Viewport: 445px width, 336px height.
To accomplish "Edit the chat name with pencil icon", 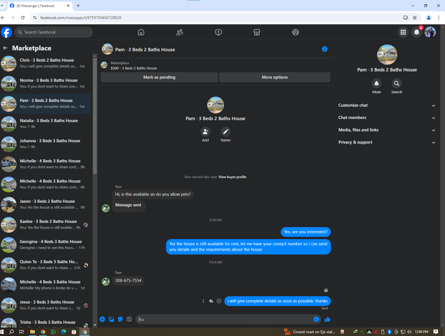I will (226, 132).
